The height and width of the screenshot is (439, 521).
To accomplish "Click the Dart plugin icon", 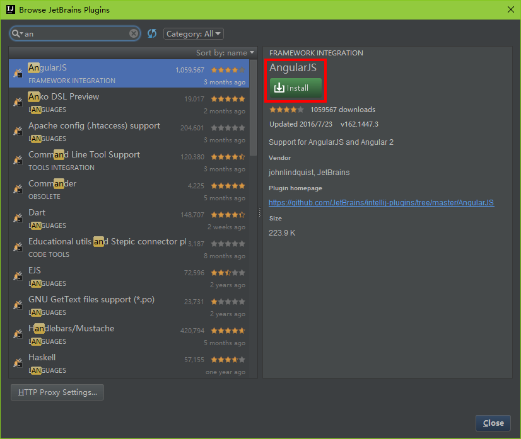I will [x=18, y=218].
